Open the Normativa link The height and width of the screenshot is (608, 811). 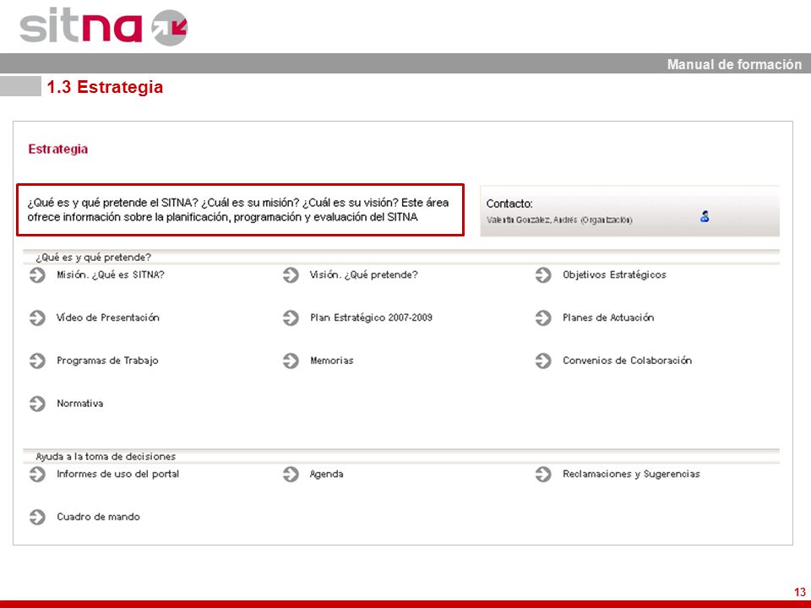79,404
